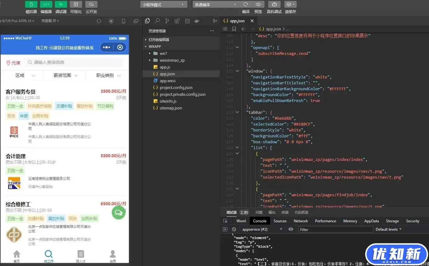Screen dimensions: 429x266
Task: Tap the 会员 tab in the simulator's bottom bar
Action: click(x=113, y=257)
